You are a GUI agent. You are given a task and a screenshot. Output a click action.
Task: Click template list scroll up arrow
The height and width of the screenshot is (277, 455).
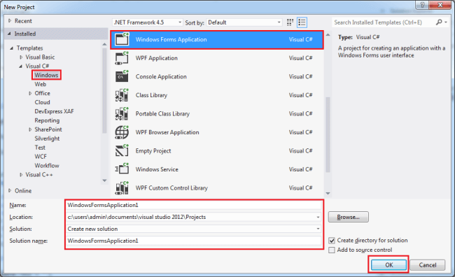point(328,35)
